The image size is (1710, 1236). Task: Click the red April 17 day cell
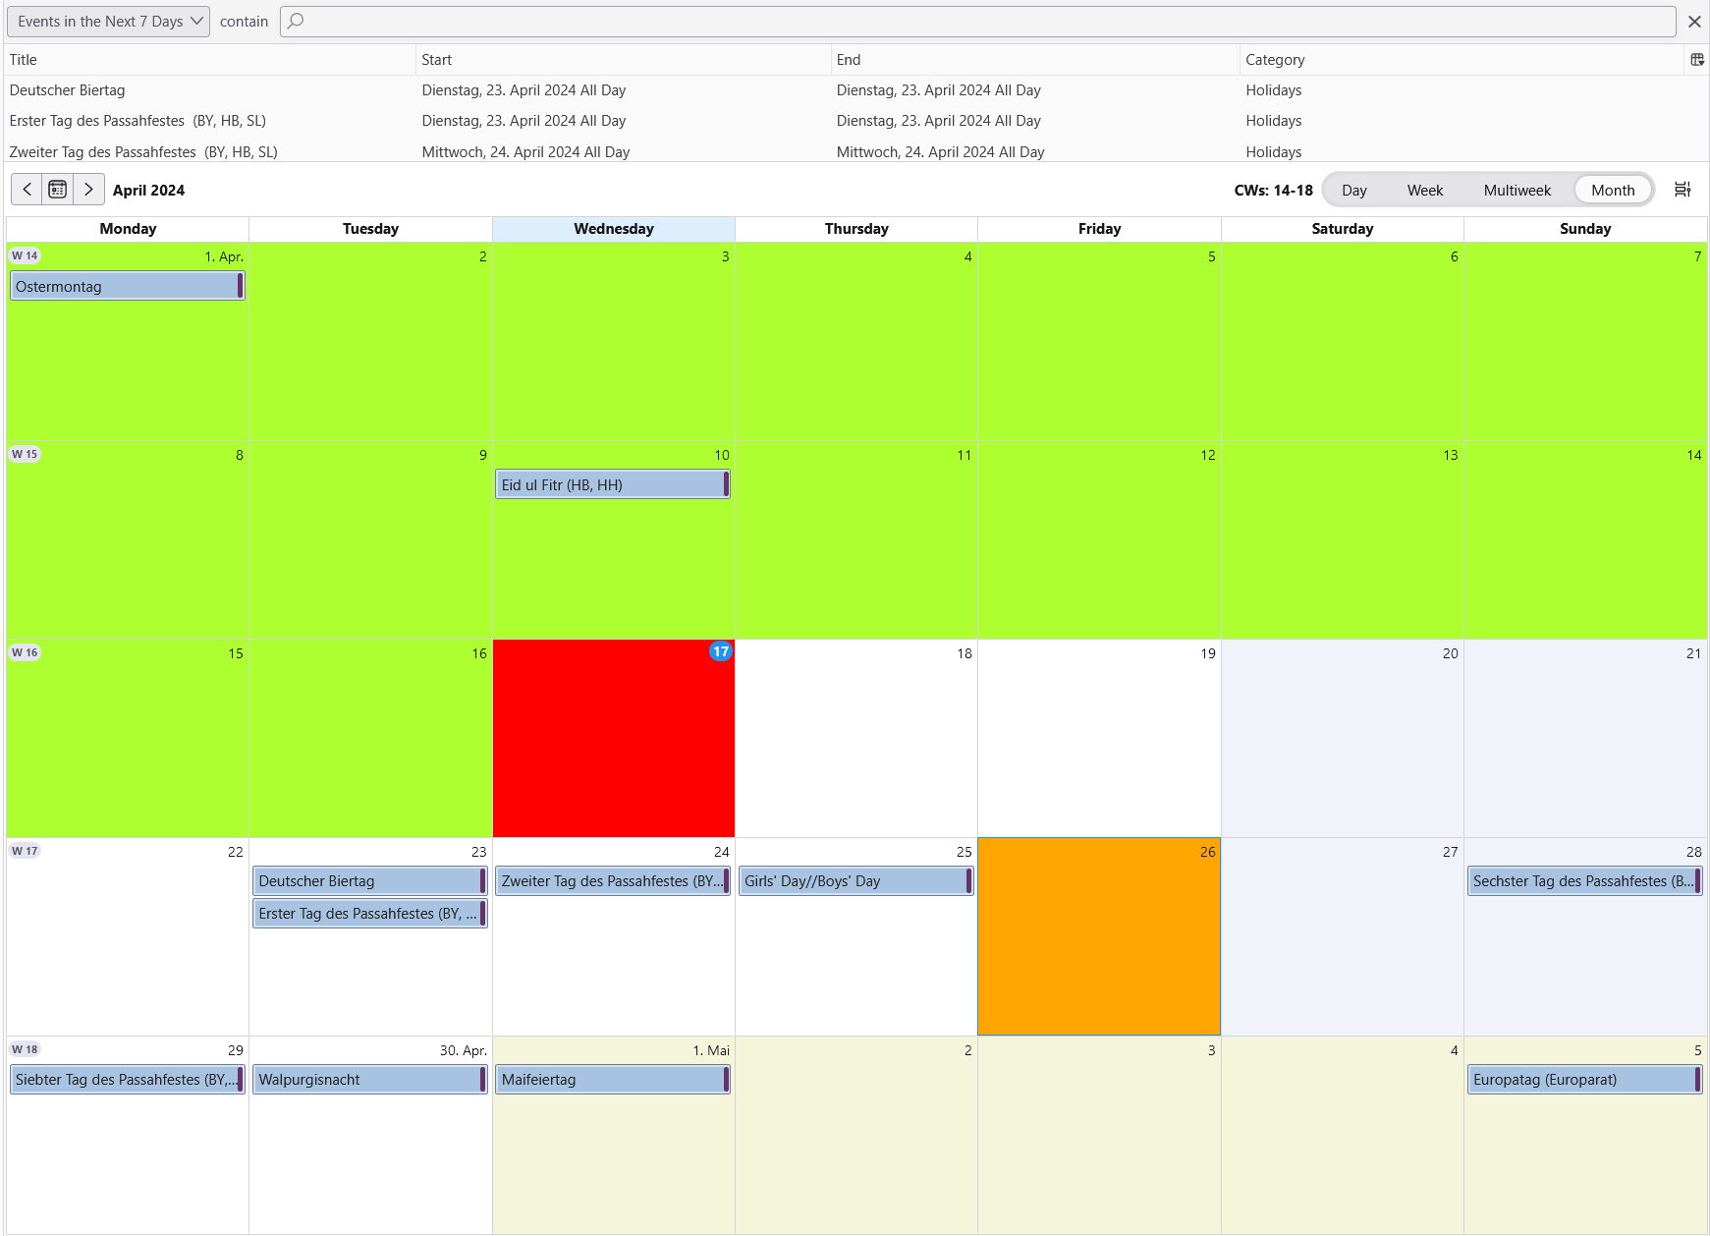613,747
